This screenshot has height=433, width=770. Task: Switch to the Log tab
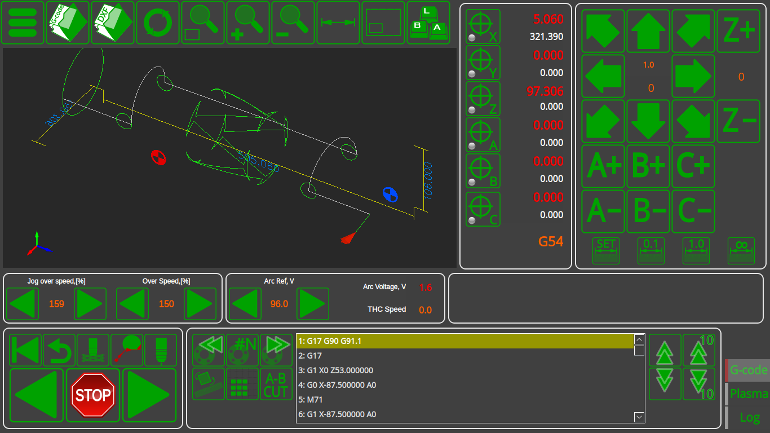click(747, 418)
